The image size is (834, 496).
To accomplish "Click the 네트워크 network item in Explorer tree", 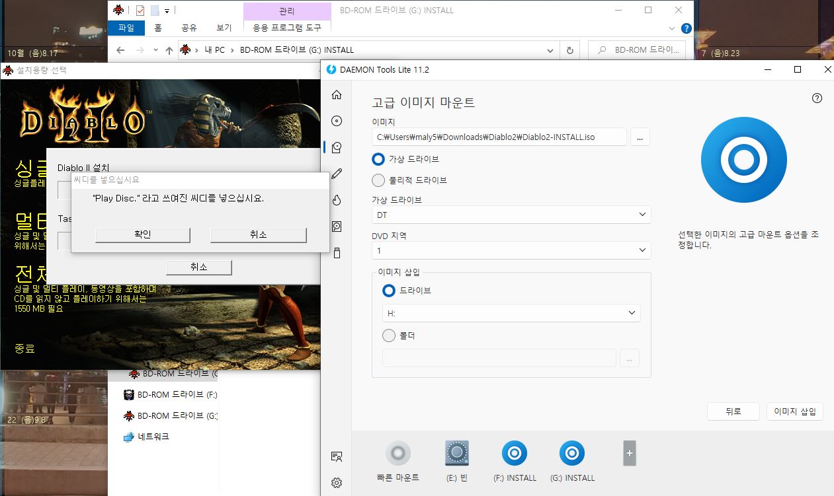I will (x=154, y=437).
